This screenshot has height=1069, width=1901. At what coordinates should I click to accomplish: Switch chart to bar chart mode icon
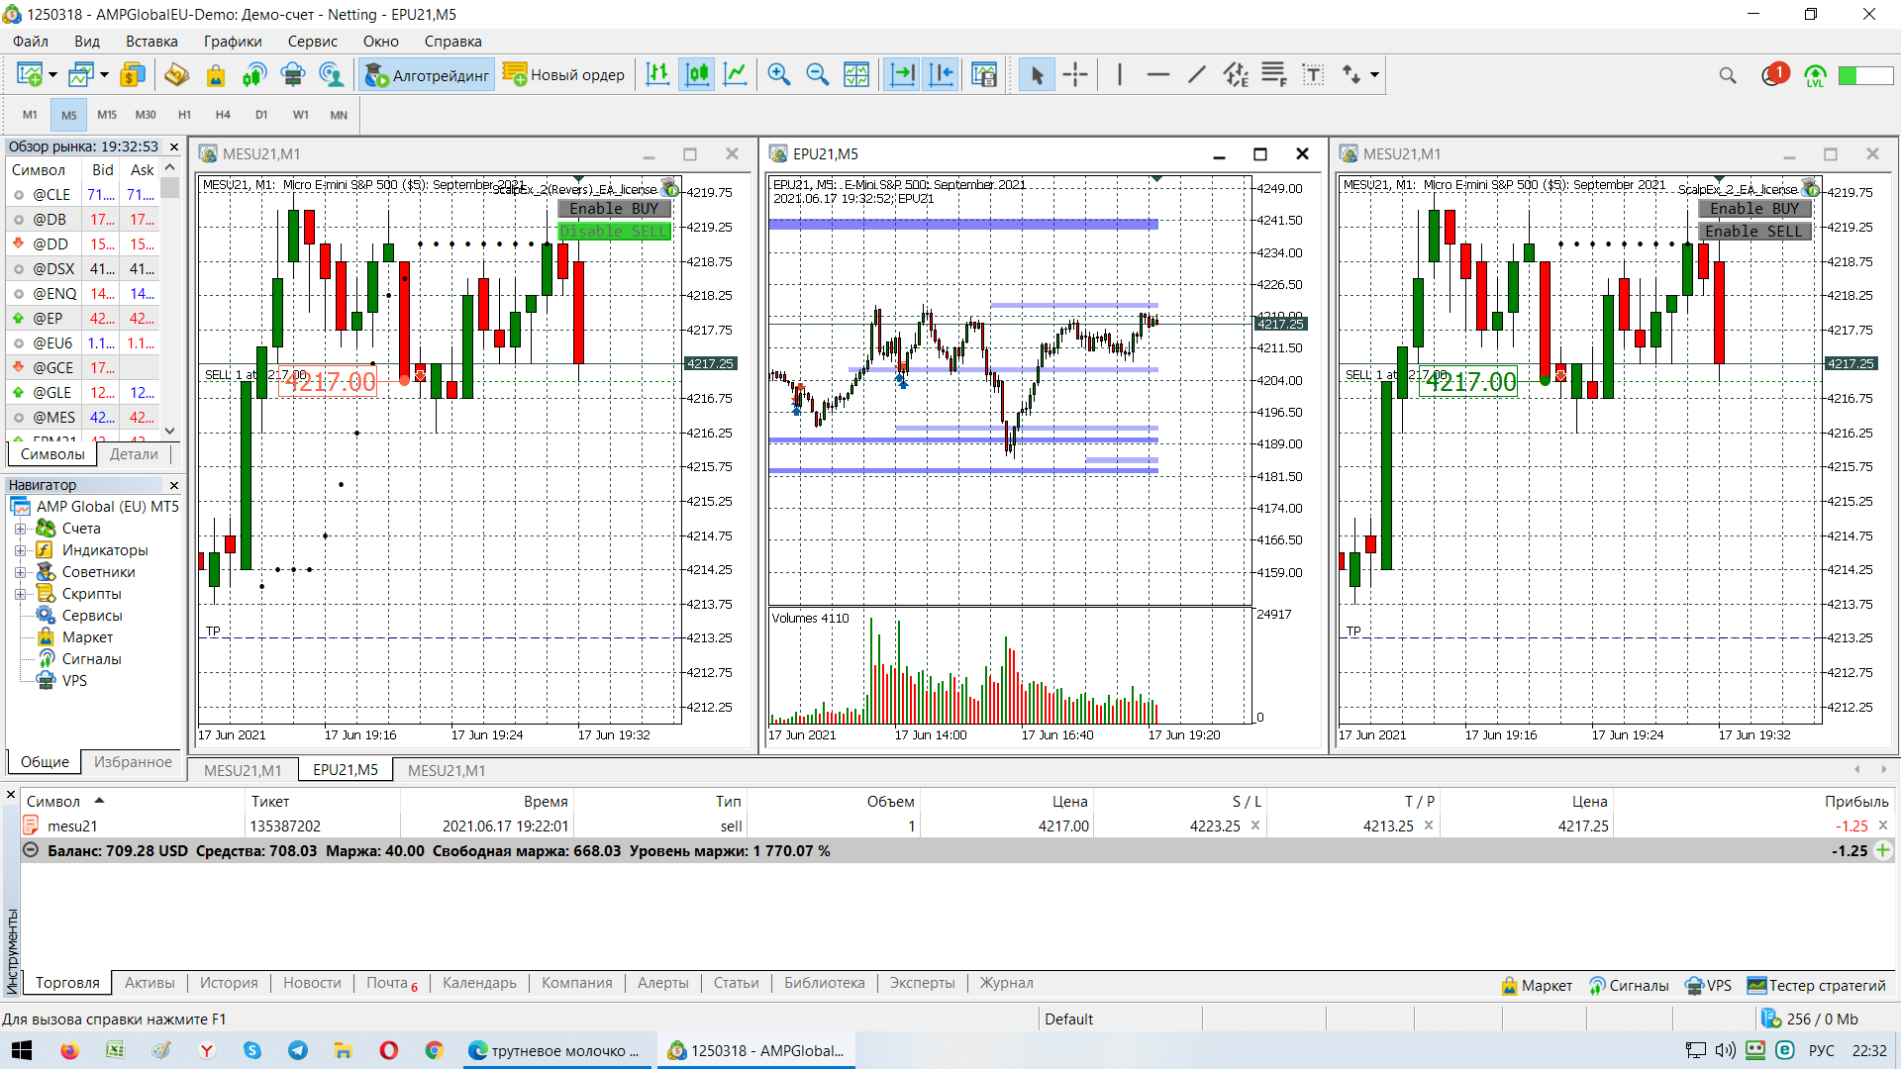(657, 75)
